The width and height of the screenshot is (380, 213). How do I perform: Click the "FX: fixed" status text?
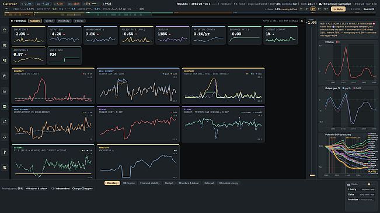tap(239, 4)
